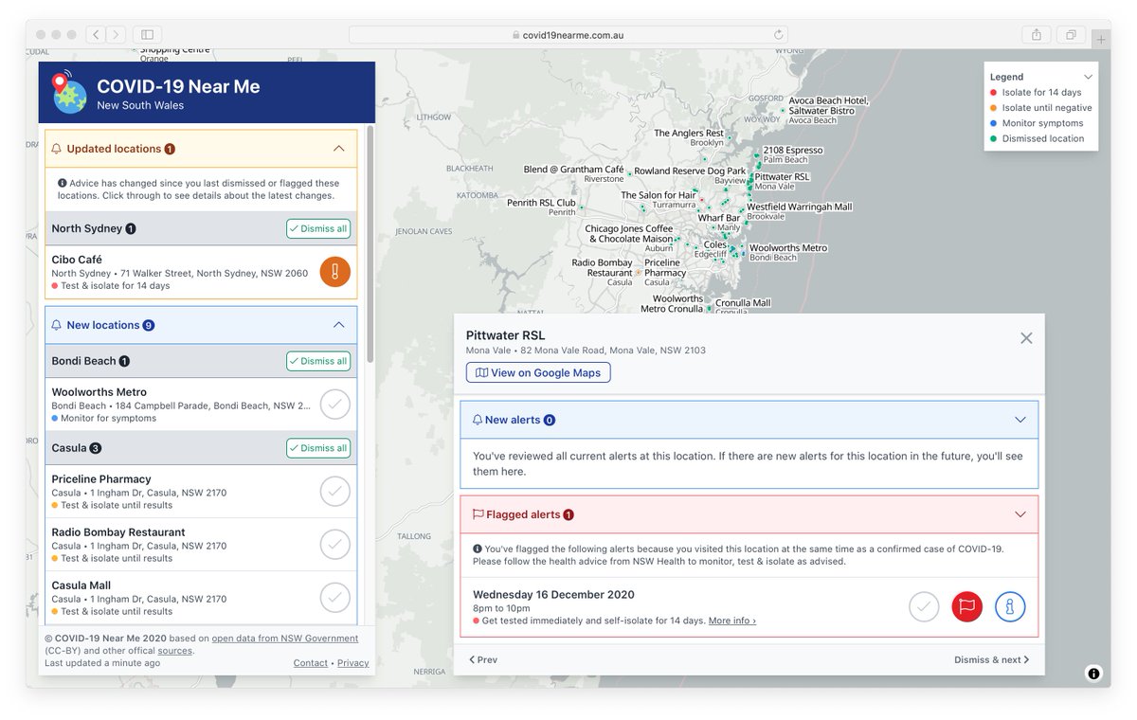
Task: Open the Privacy link
Action: tap(353, 663)
